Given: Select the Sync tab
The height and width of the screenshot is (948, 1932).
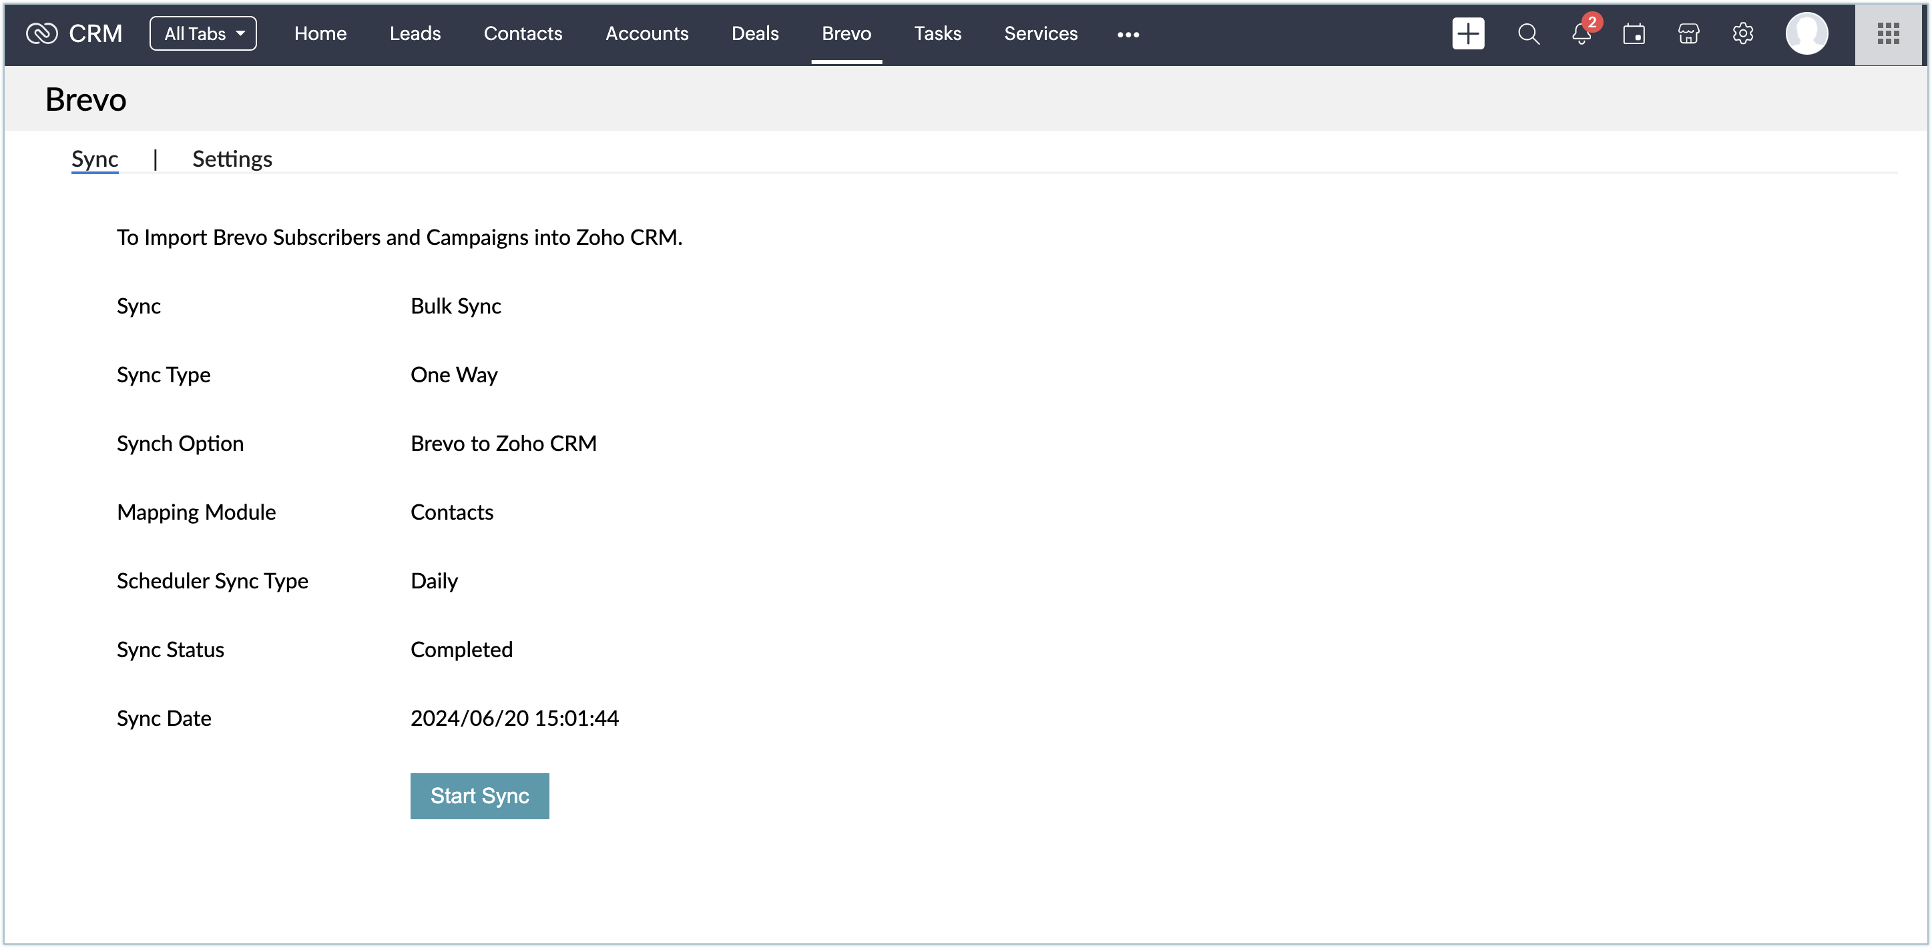Looking at the screenshot, I should tap(95, 159).
